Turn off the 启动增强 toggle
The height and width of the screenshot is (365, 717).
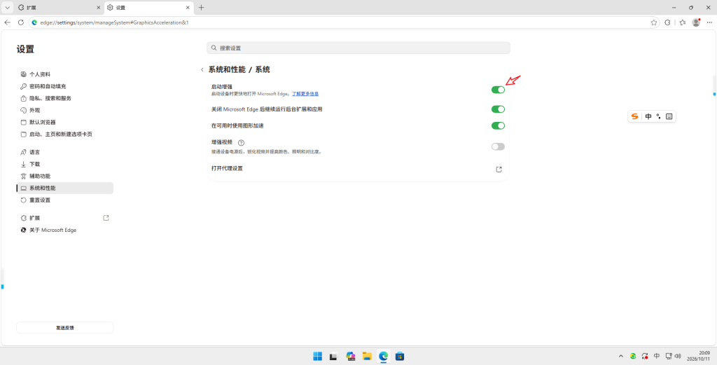click(x=498, y=90)
